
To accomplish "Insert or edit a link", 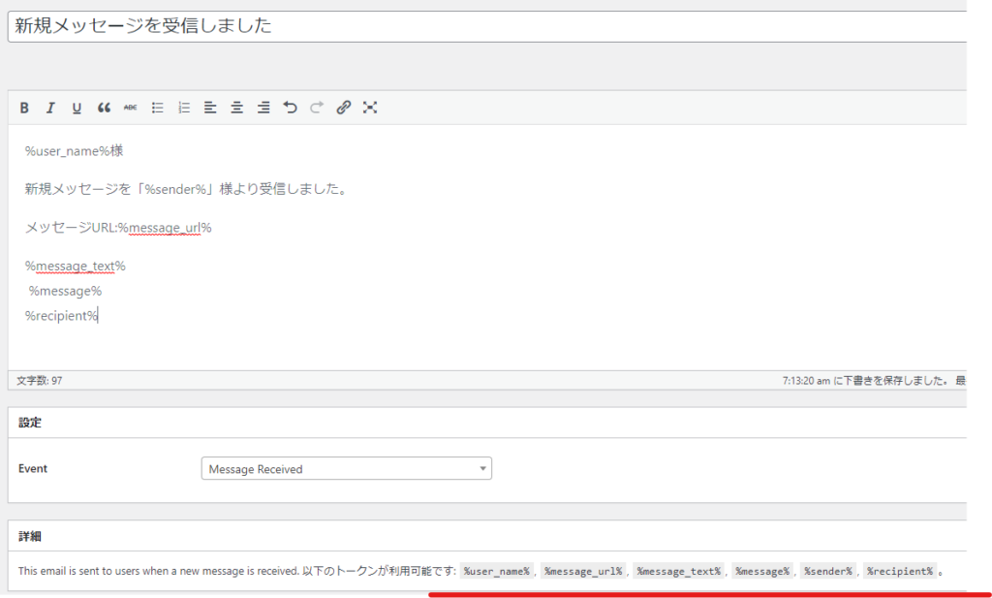I will (x=343, y=108).
